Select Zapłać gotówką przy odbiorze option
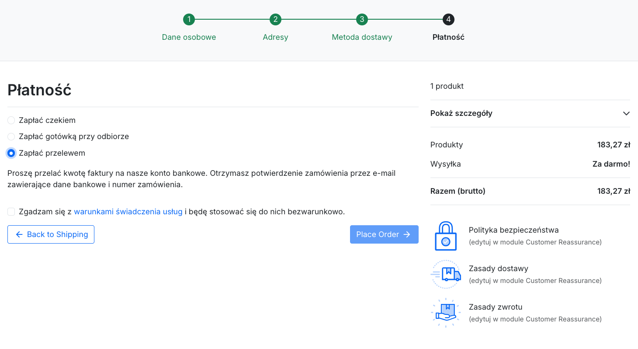 pyautogui.click(x=11, y=136)
